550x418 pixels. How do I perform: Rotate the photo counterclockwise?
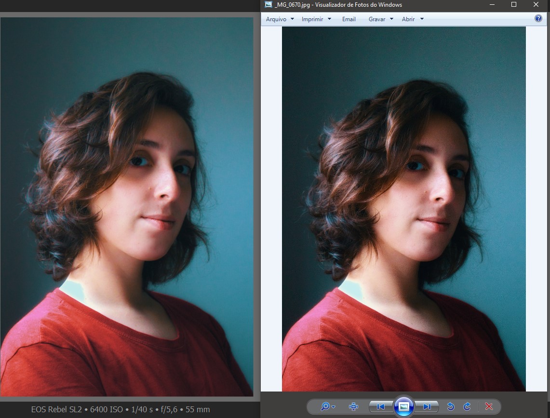(x=451, y=406)
